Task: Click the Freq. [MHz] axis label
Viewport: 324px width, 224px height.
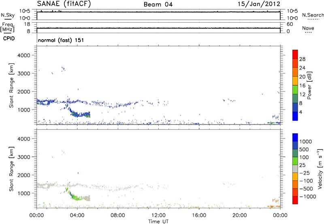Action: (7, 27)
